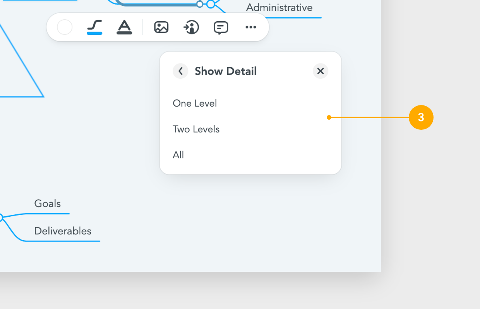This screenshot has height=309, width=480.
Task: Select All to show every level
Action: 178,155
